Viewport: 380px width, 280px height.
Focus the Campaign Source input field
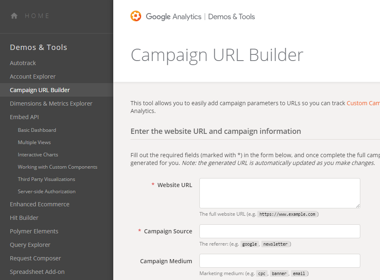click(280, 231)
